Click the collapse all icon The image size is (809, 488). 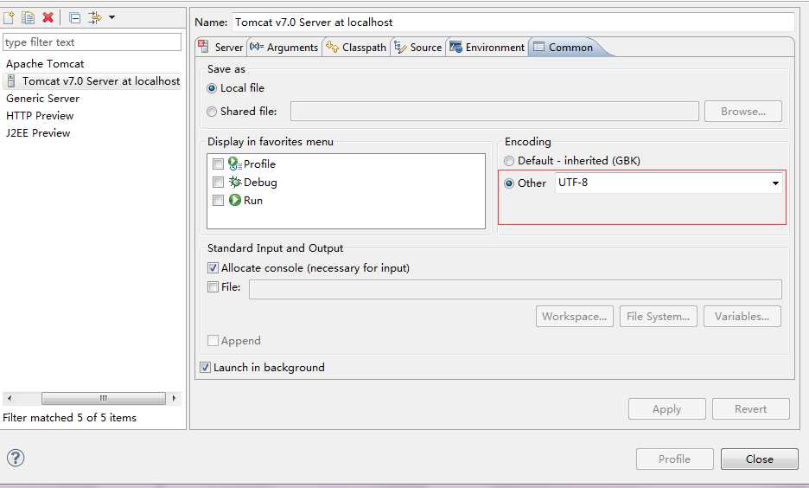[x=75, y=18]
